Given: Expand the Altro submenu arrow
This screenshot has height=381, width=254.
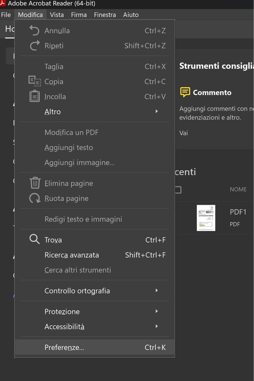Looking at the screenshot, I should coord(156,111).
